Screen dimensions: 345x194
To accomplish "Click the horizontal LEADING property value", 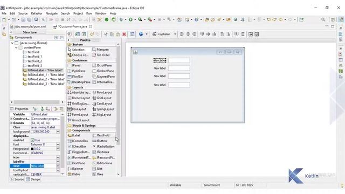I will coord(37,153).
